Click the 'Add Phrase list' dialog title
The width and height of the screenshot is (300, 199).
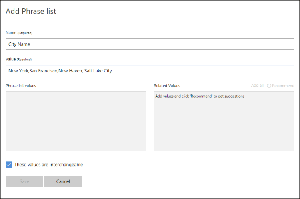tap(31, 11)
